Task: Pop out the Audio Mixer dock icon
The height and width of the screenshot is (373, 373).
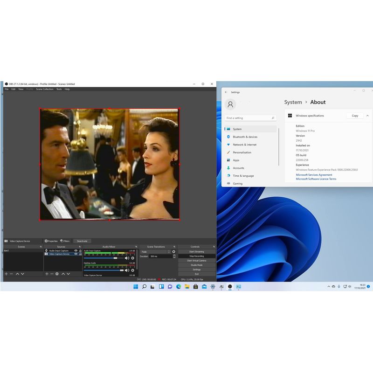Action: click(136, 247)
